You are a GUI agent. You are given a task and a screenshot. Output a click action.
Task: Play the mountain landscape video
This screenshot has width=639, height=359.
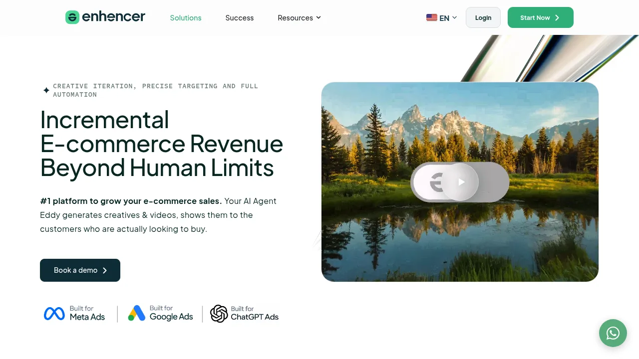tap(461, 182)
